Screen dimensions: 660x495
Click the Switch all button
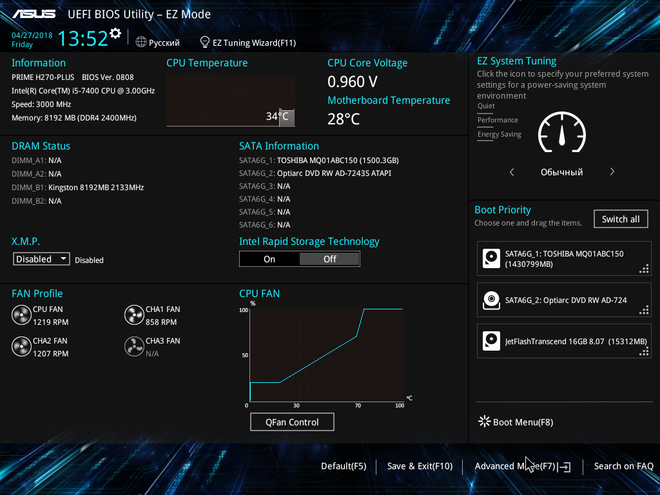point(620,219)
